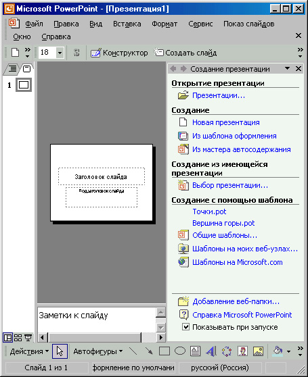Click the Добавление веб-папки folder icon

click(183, 301)
